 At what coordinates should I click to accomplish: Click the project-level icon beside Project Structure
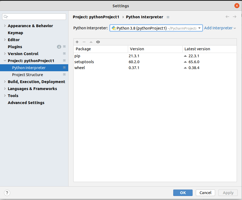64,75
